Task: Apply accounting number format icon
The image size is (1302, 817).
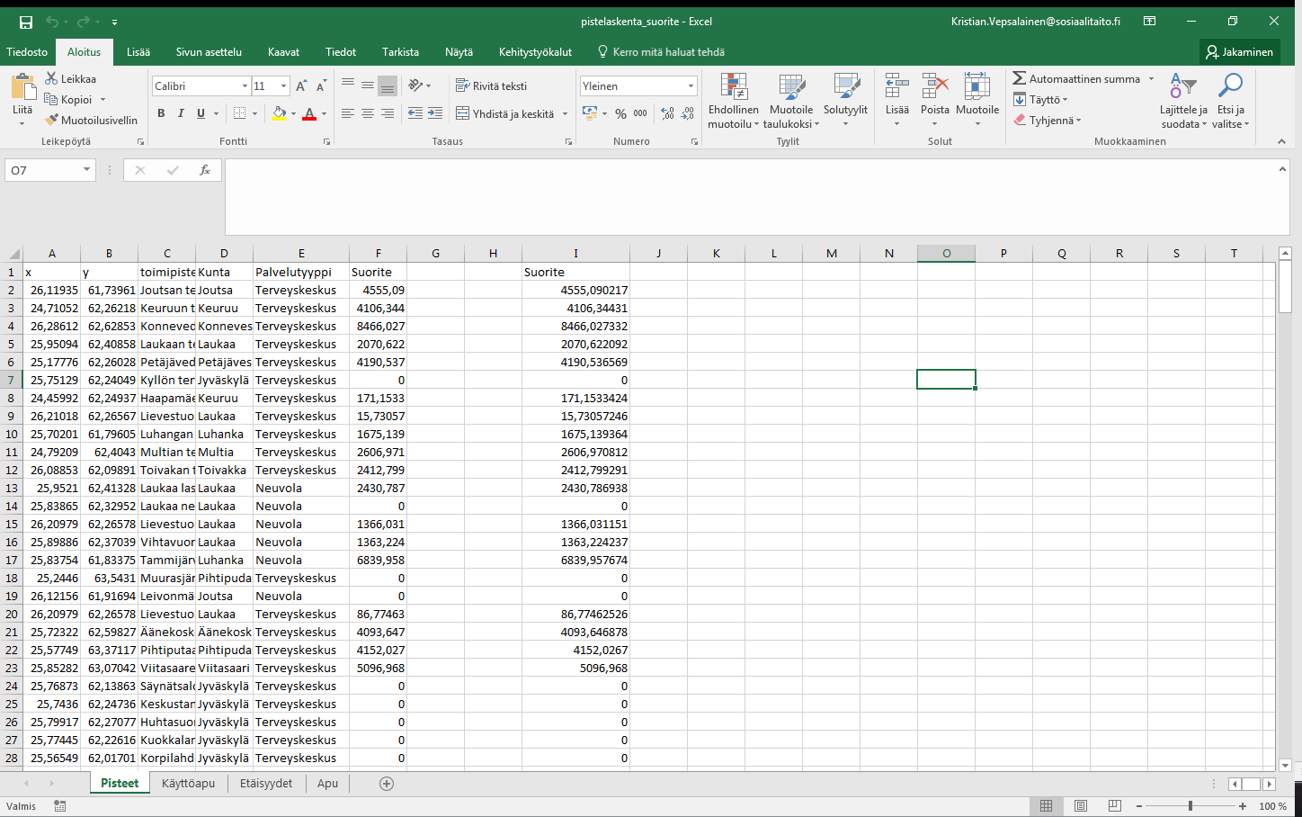Action: pos(590,113)
